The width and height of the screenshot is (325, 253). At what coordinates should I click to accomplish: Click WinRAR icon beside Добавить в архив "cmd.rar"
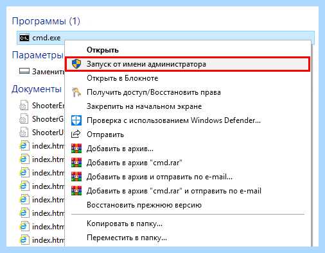[x=76, y=163]
